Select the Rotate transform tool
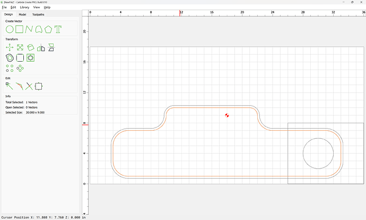Image resolution: width=366 pixels, height=220 pixels. pos(31,48)
